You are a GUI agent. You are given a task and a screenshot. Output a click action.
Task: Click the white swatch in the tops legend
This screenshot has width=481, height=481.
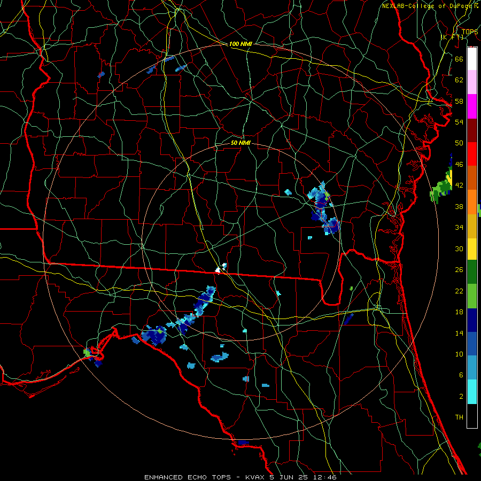coord(472,59)
